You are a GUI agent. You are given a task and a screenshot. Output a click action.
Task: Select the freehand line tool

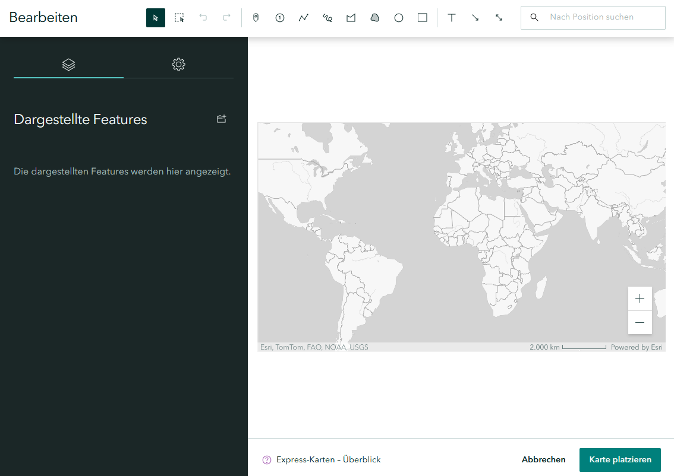[x=327, y=18]
